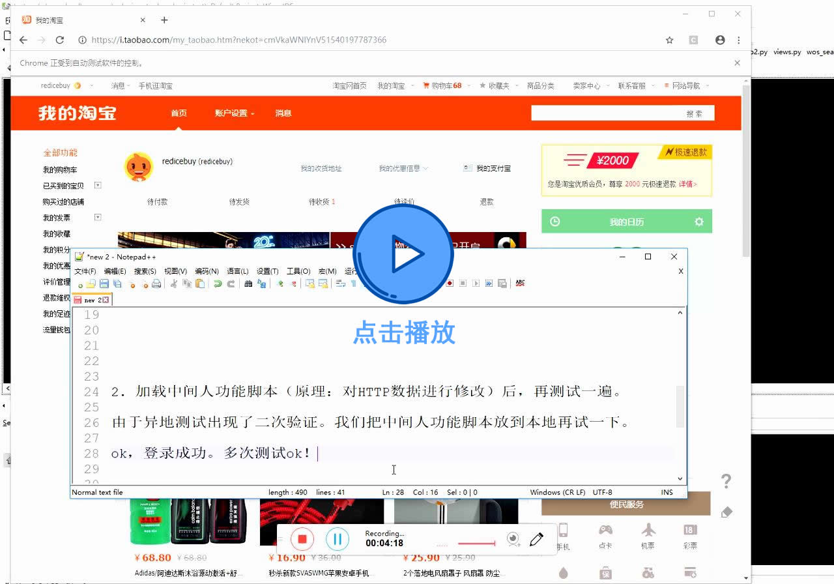The height and width of the screenshot is (584, 834).
Task: Open Chrome profile avatar icon
Action: [x=720, y=40]
